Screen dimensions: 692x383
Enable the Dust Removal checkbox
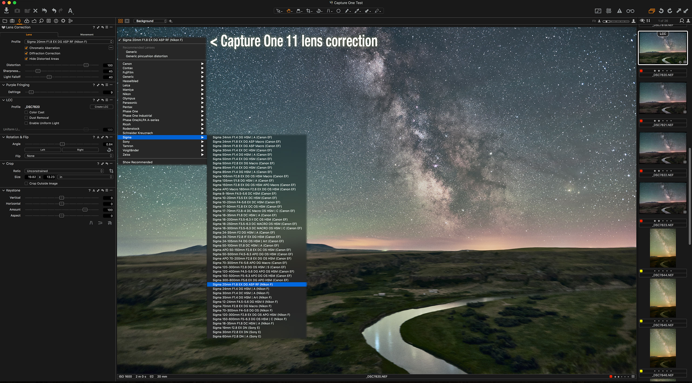26,118
